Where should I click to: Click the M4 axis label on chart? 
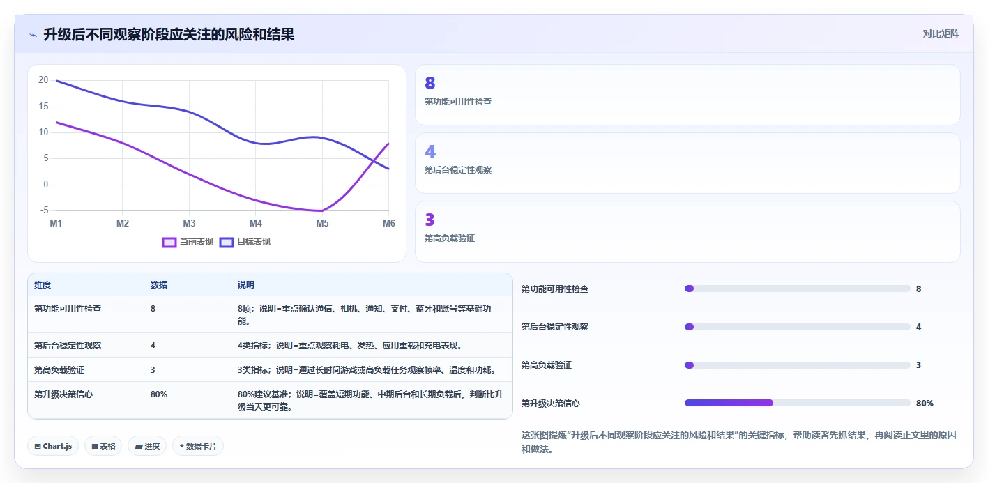coord(256,223)
